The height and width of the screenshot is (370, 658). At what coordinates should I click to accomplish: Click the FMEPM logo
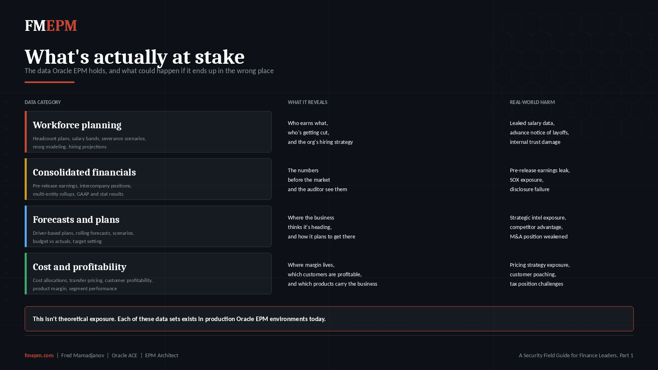(x=51, y=26)
